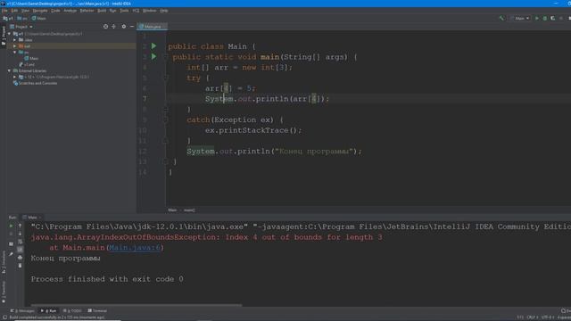The height and width of the screenshot is (321, 571).
Task: Click main() in editor breadcrumb bar
Action: pyautogui.click(x=189, y=210)
